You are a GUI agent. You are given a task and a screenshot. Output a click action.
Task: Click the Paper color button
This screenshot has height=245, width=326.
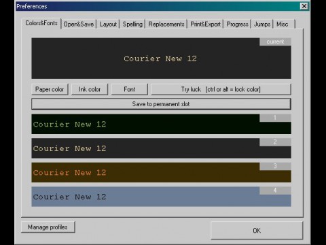50,89
